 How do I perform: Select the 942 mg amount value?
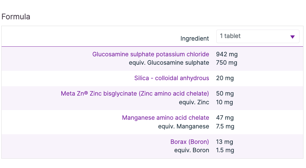[227, 54]
